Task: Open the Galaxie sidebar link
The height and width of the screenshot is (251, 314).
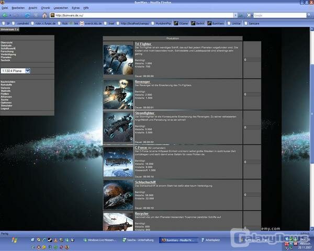Action: pos(5,88)
